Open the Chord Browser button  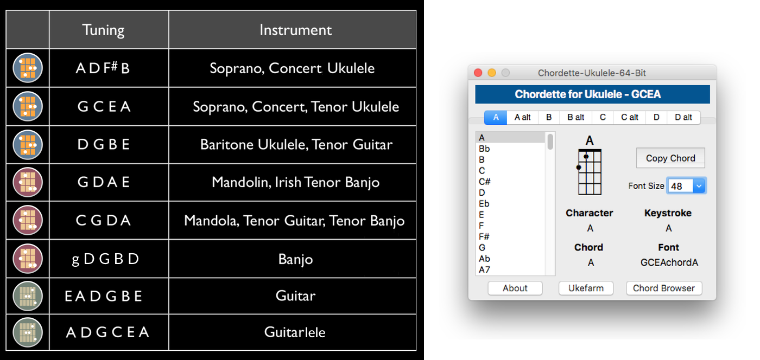coord(664,288)
